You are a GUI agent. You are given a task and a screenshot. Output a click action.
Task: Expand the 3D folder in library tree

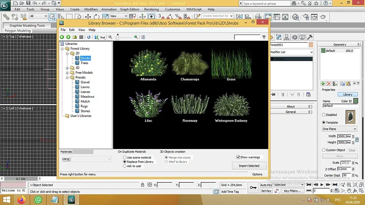click(67, 68)
